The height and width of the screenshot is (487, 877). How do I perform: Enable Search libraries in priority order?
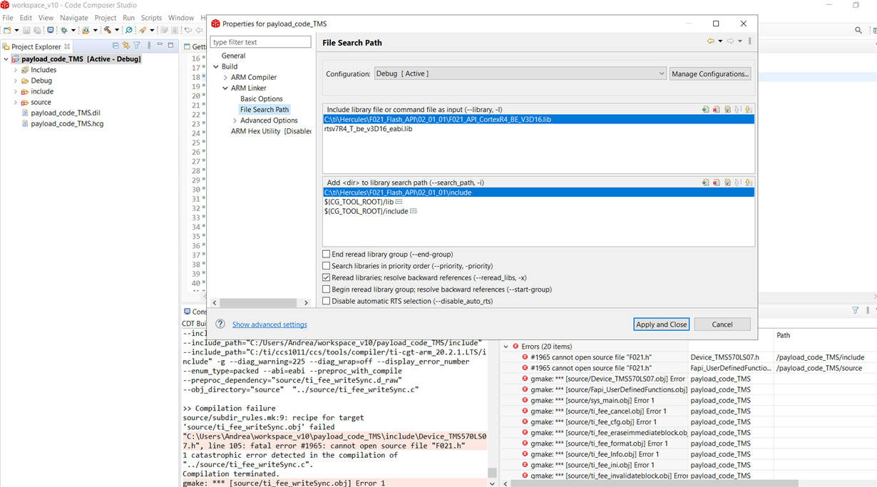tap(327, 266)
